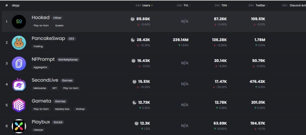This screenshot has height=135, width=306.
Task: Open the Gameta dApp name link
Action: pyautogui.click(x=41, y=101)
